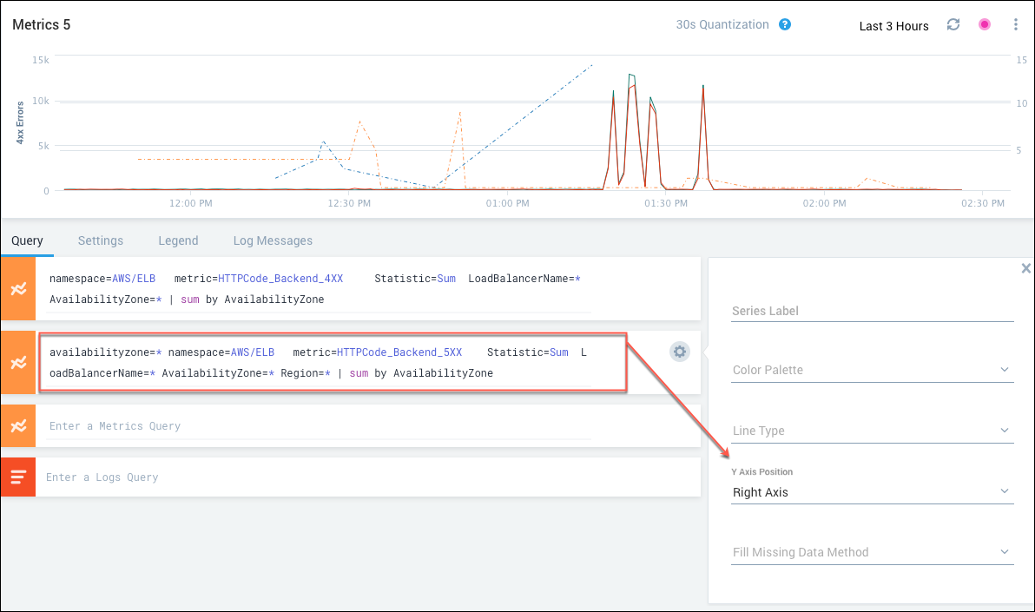Click the pink live-mode circle icon

pos(985,25)
